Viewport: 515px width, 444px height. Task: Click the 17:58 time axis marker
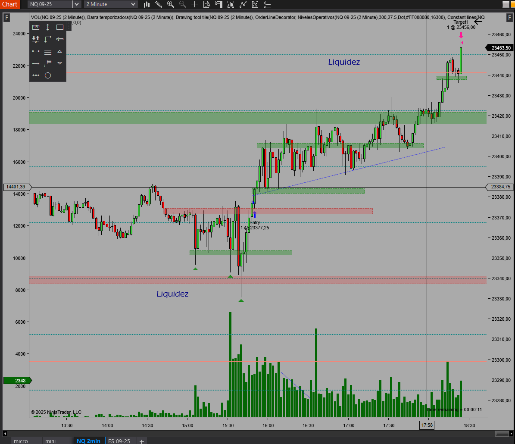coord(427,425)
